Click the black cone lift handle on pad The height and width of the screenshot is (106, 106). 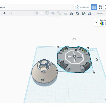tap(76, 50)
